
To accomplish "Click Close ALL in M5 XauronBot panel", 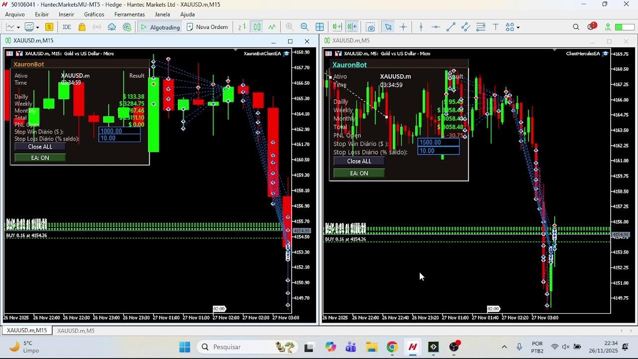I will [x=359, y=161].
